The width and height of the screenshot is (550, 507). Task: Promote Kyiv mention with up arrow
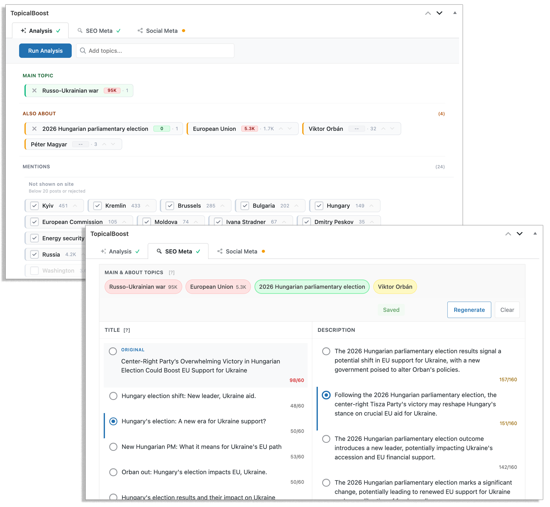point(75,206)
